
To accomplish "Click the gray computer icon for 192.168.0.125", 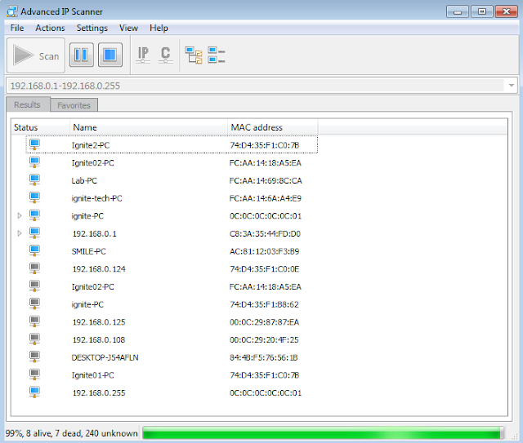I will point(34,321).
